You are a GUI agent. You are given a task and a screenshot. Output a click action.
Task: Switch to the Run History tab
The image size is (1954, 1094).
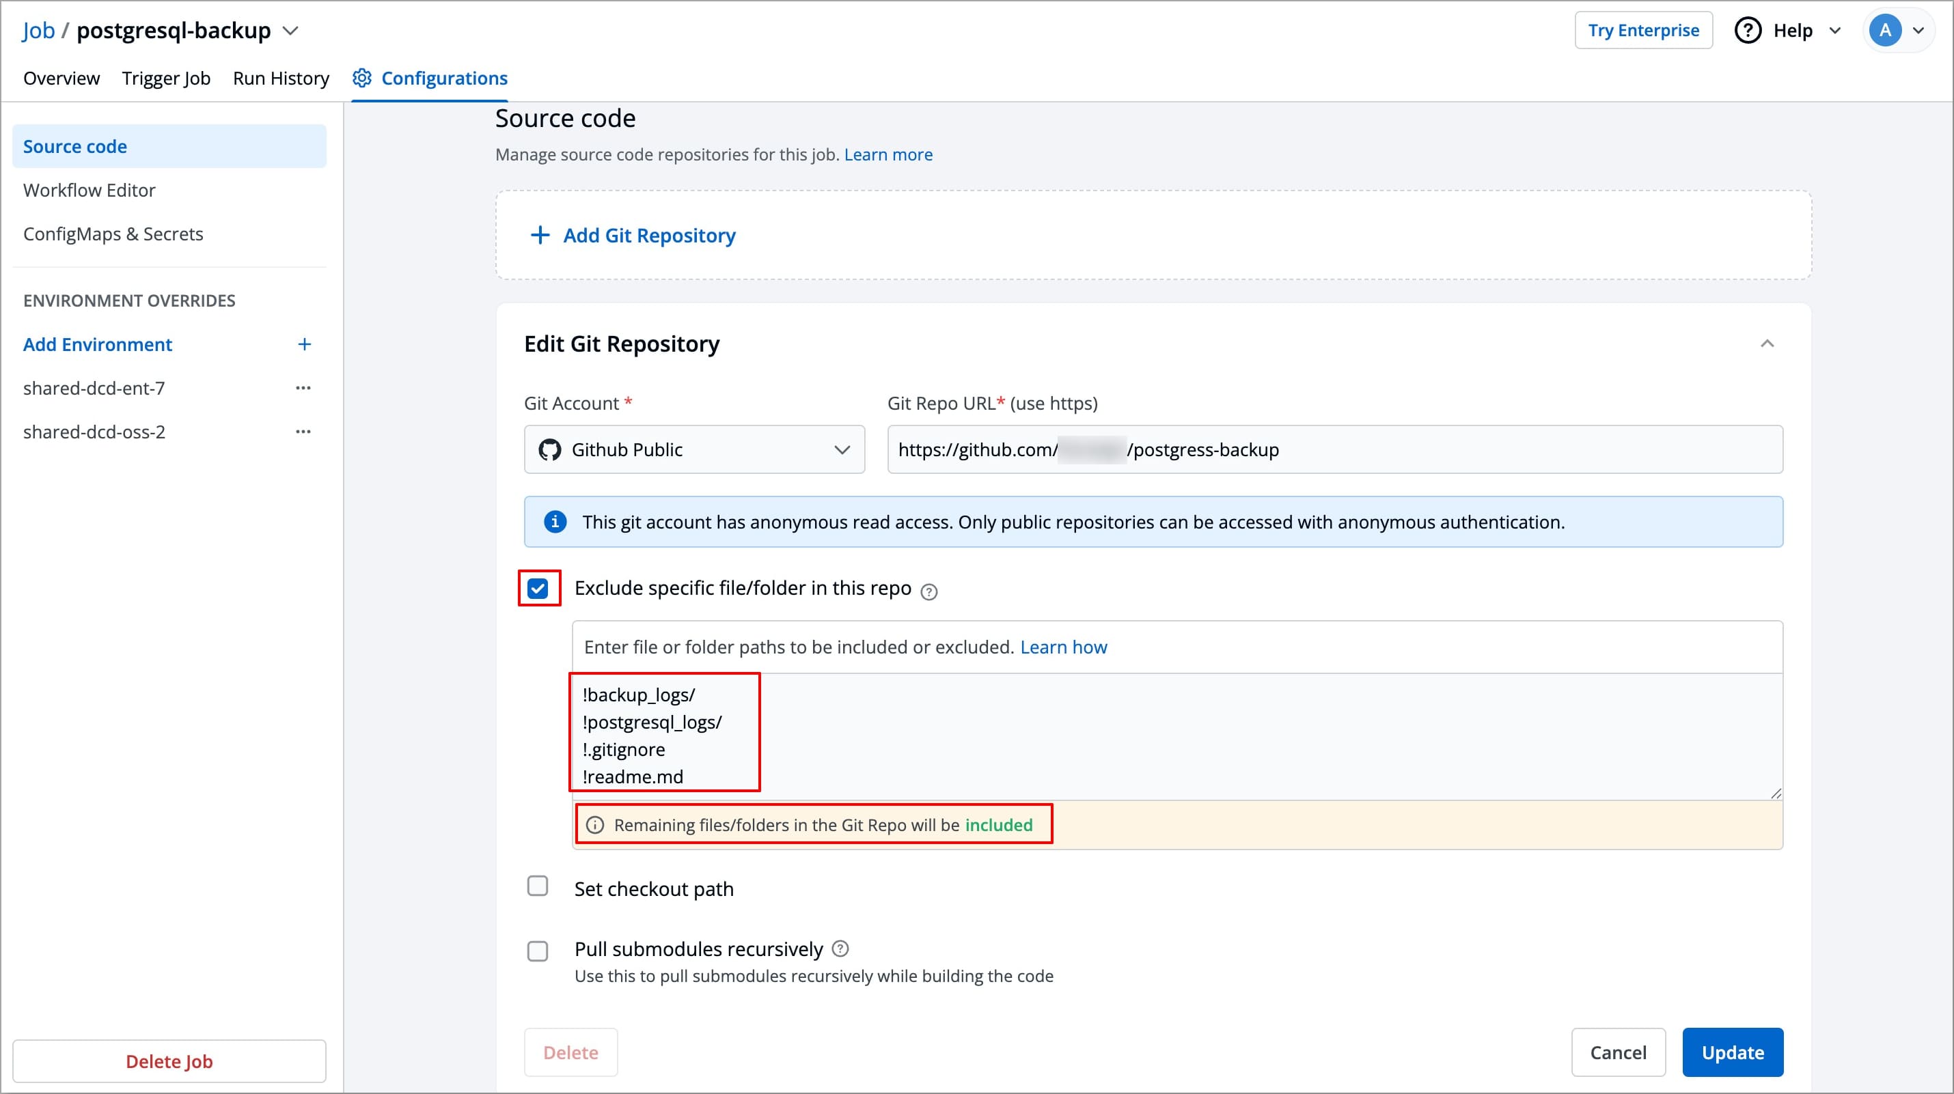pos(281,78)
